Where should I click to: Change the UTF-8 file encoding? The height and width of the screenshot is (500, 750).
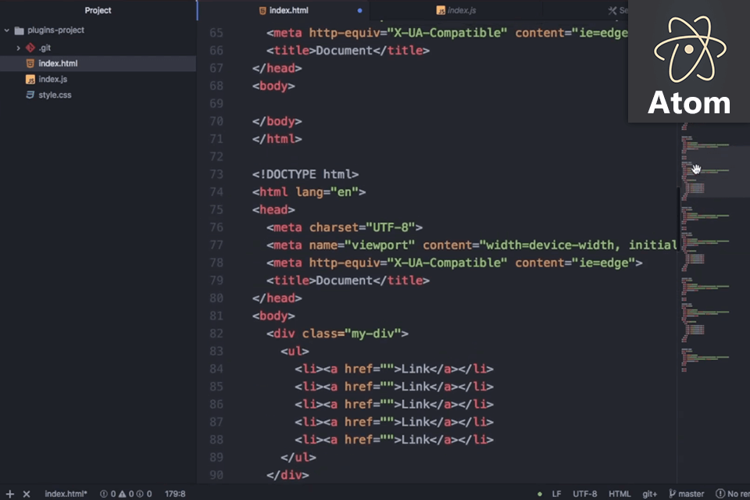click(x=585, y=494)
